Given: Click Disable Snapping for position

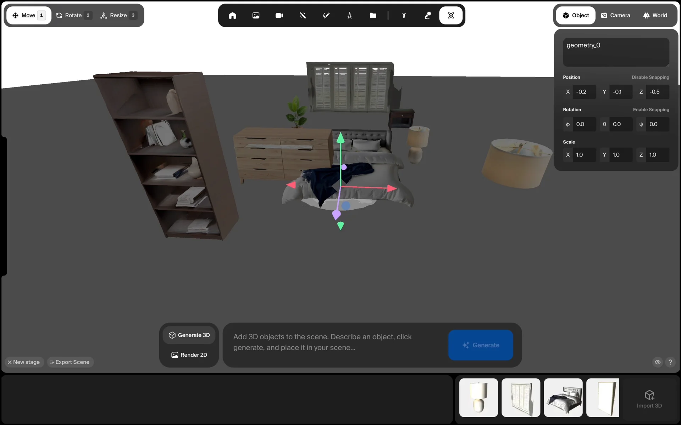Looking at the screenshot, I should point(650,77).
